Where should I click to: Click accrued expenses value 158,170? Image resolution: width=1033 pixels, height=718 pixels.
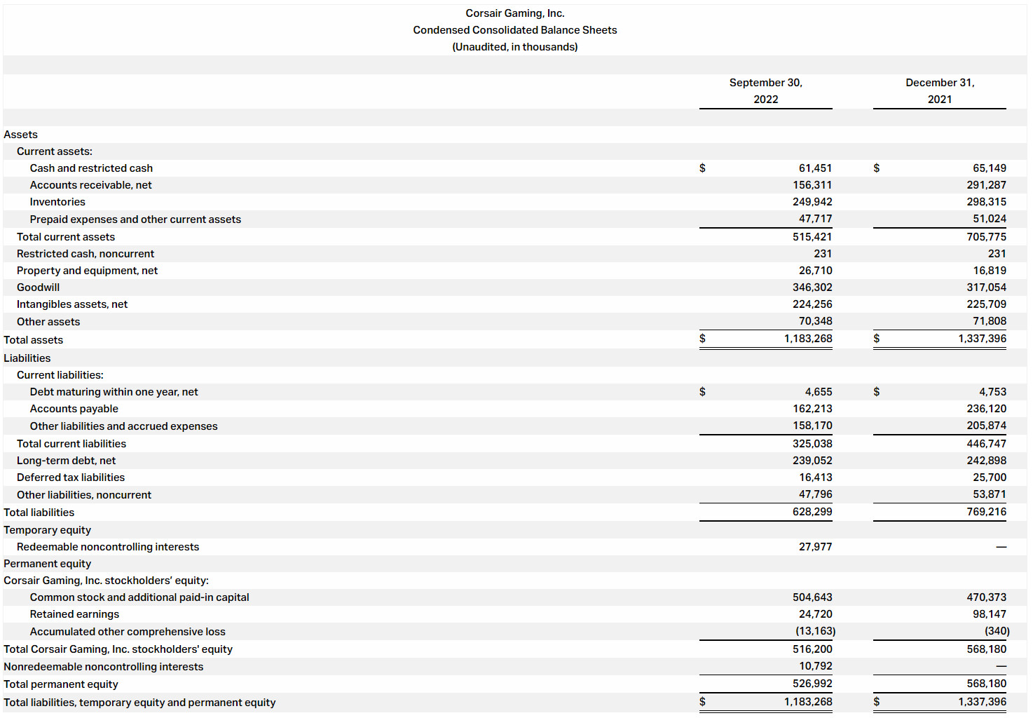(x=813, y=426)
